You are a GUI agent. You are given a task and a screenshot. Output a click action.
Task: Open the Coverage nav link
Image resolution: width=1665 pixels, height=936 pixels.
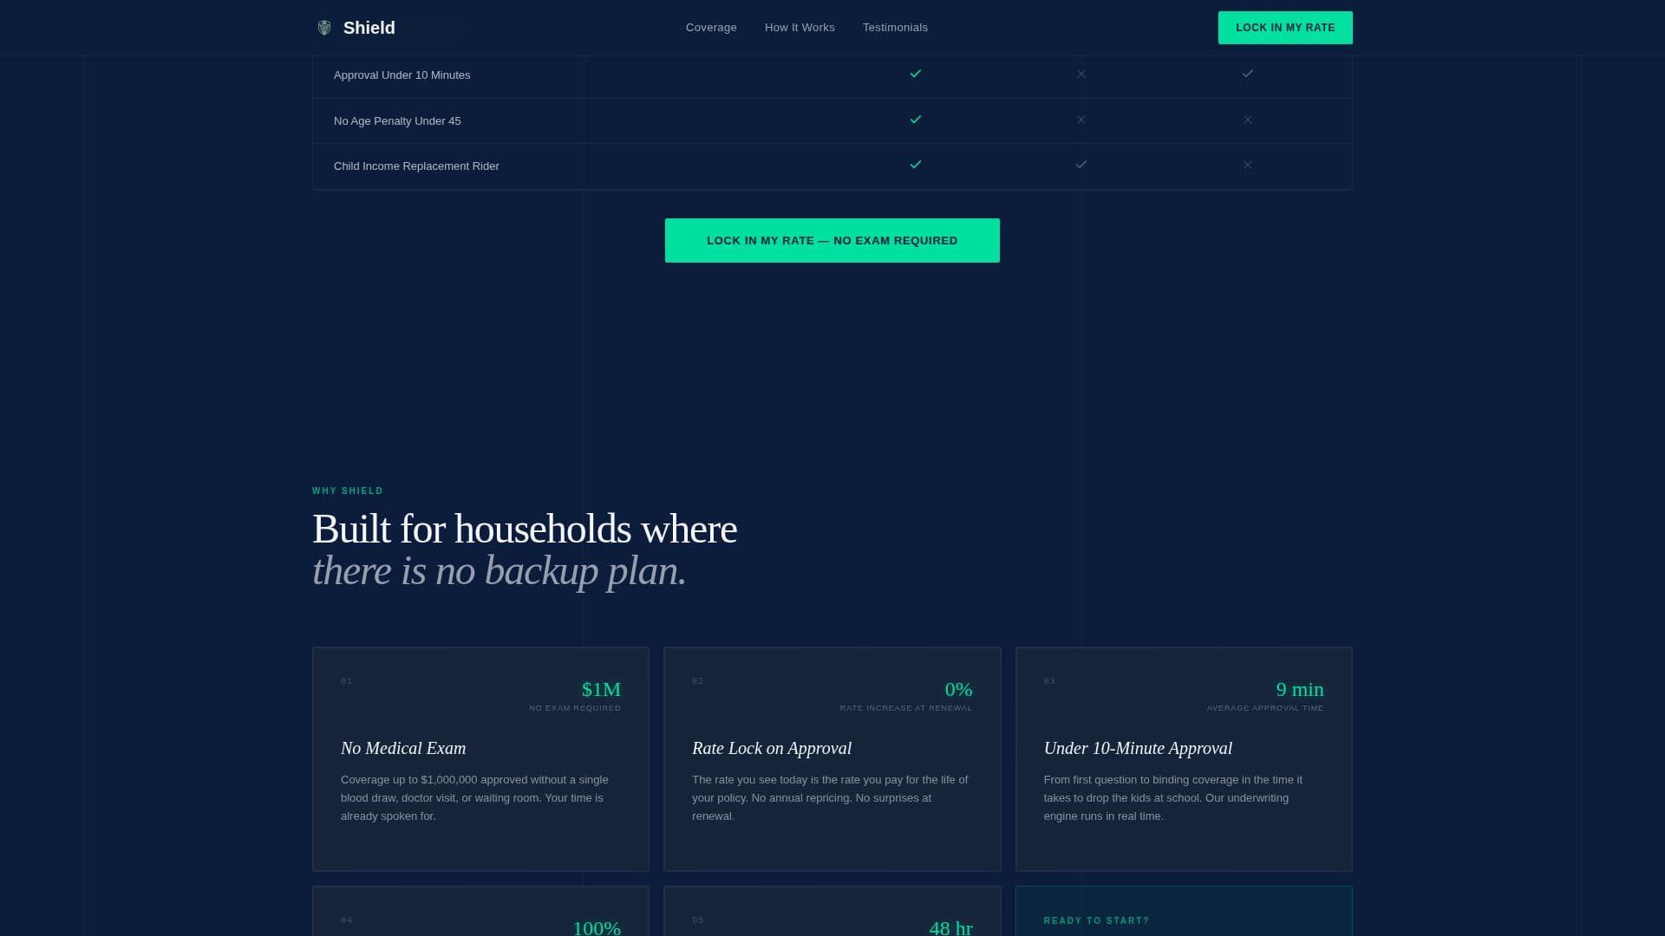click(x=711, y=28)
